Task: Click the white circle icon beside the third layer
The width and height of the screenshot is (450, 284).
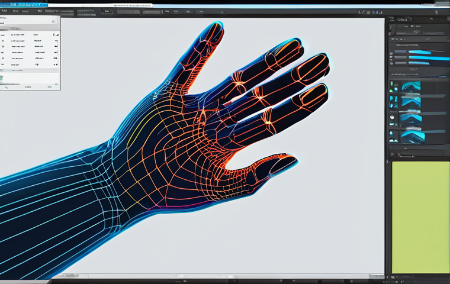Action: coord(393,117)
